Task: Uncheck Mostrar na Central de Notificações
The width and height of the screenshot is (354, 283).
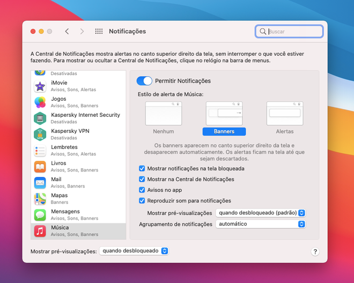Action: 142,179
